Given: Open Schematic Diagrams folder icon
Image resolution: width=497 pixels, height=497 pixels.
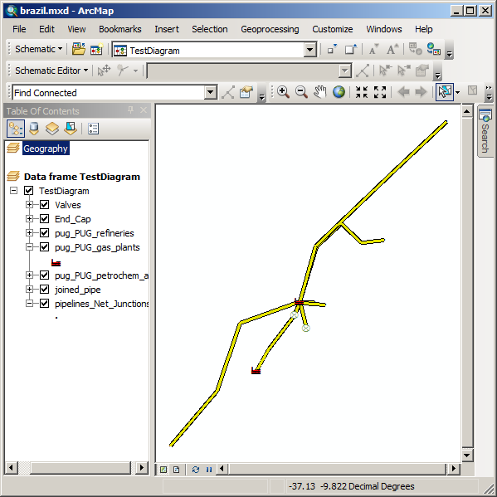Looking at the screenshot, I should (x=78, y=50).
